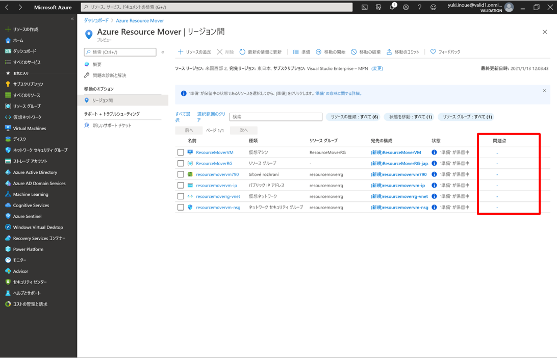The width and height of the screenshot is (557, 358).
Task: Open the settings gear icon
Action: coord(406,7)
